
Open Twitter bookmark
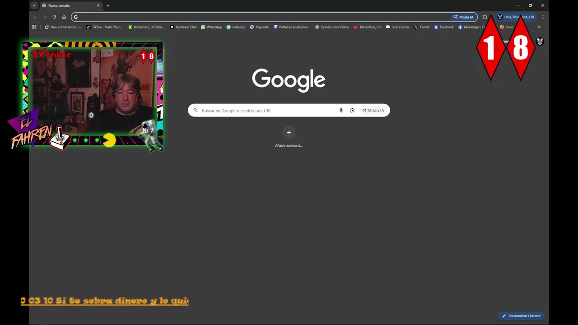422,27
